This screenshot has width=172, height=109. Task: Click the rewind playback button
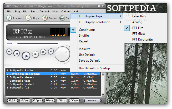9,52
